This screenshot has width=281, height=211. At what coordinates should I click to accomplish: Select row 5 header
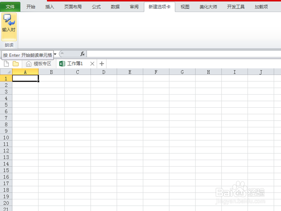pos(6,104)
